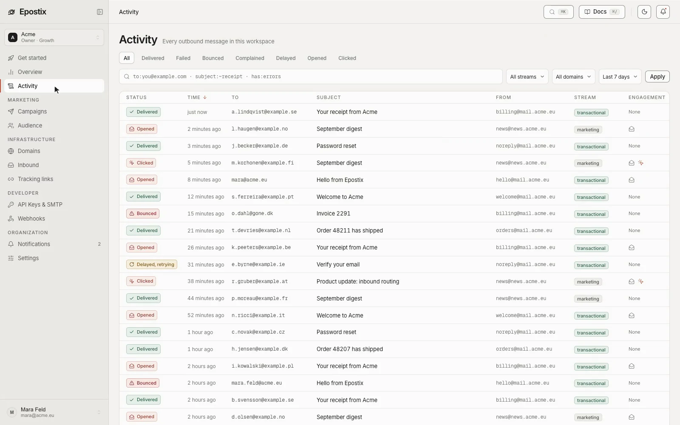
Task: Click the Epostix logo
Action: [27, 12]
